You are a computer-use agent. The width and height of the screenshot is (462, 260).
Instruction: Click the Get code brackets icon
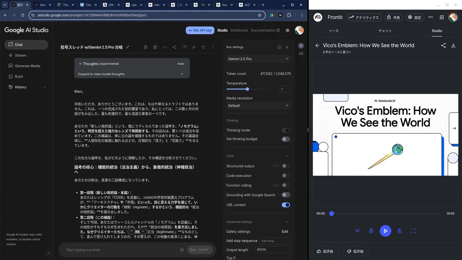165,47
